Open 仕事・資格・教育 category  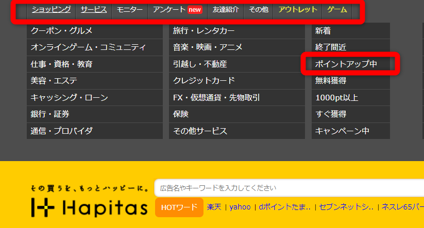click(x=95, y=64)
